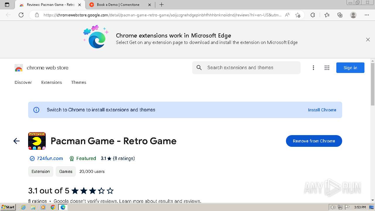Open Google Chrome from taskbar
The width and height of the screenshot is (375, 211).
coord(53,207)
